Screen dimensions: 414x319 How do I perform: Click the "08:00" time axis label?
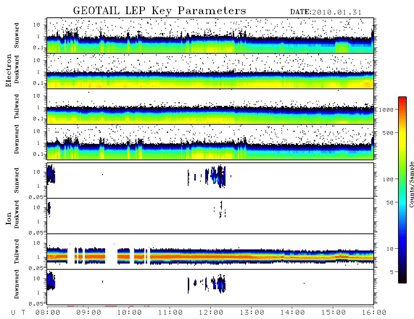(x=47, y=313)
